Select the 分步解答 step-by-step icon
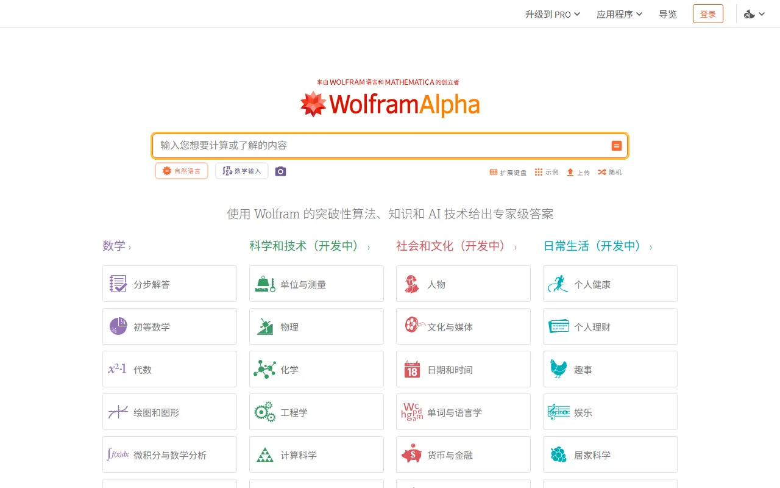The height and width of the screenshot is (488, 780). tap(118, 283)
